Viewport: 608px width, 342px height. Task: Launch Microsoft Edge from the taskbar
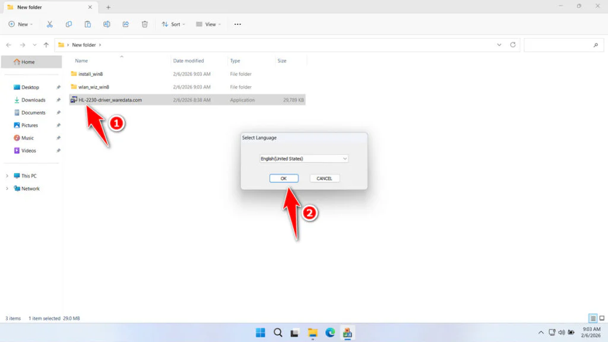(x=330, y=332)
